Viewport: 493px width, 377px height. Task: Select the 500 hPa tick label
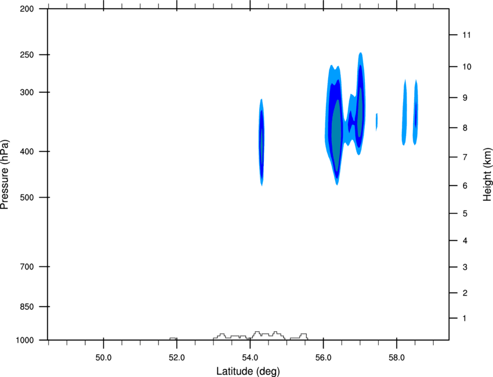pyautogui.click(x=27, y=197)
